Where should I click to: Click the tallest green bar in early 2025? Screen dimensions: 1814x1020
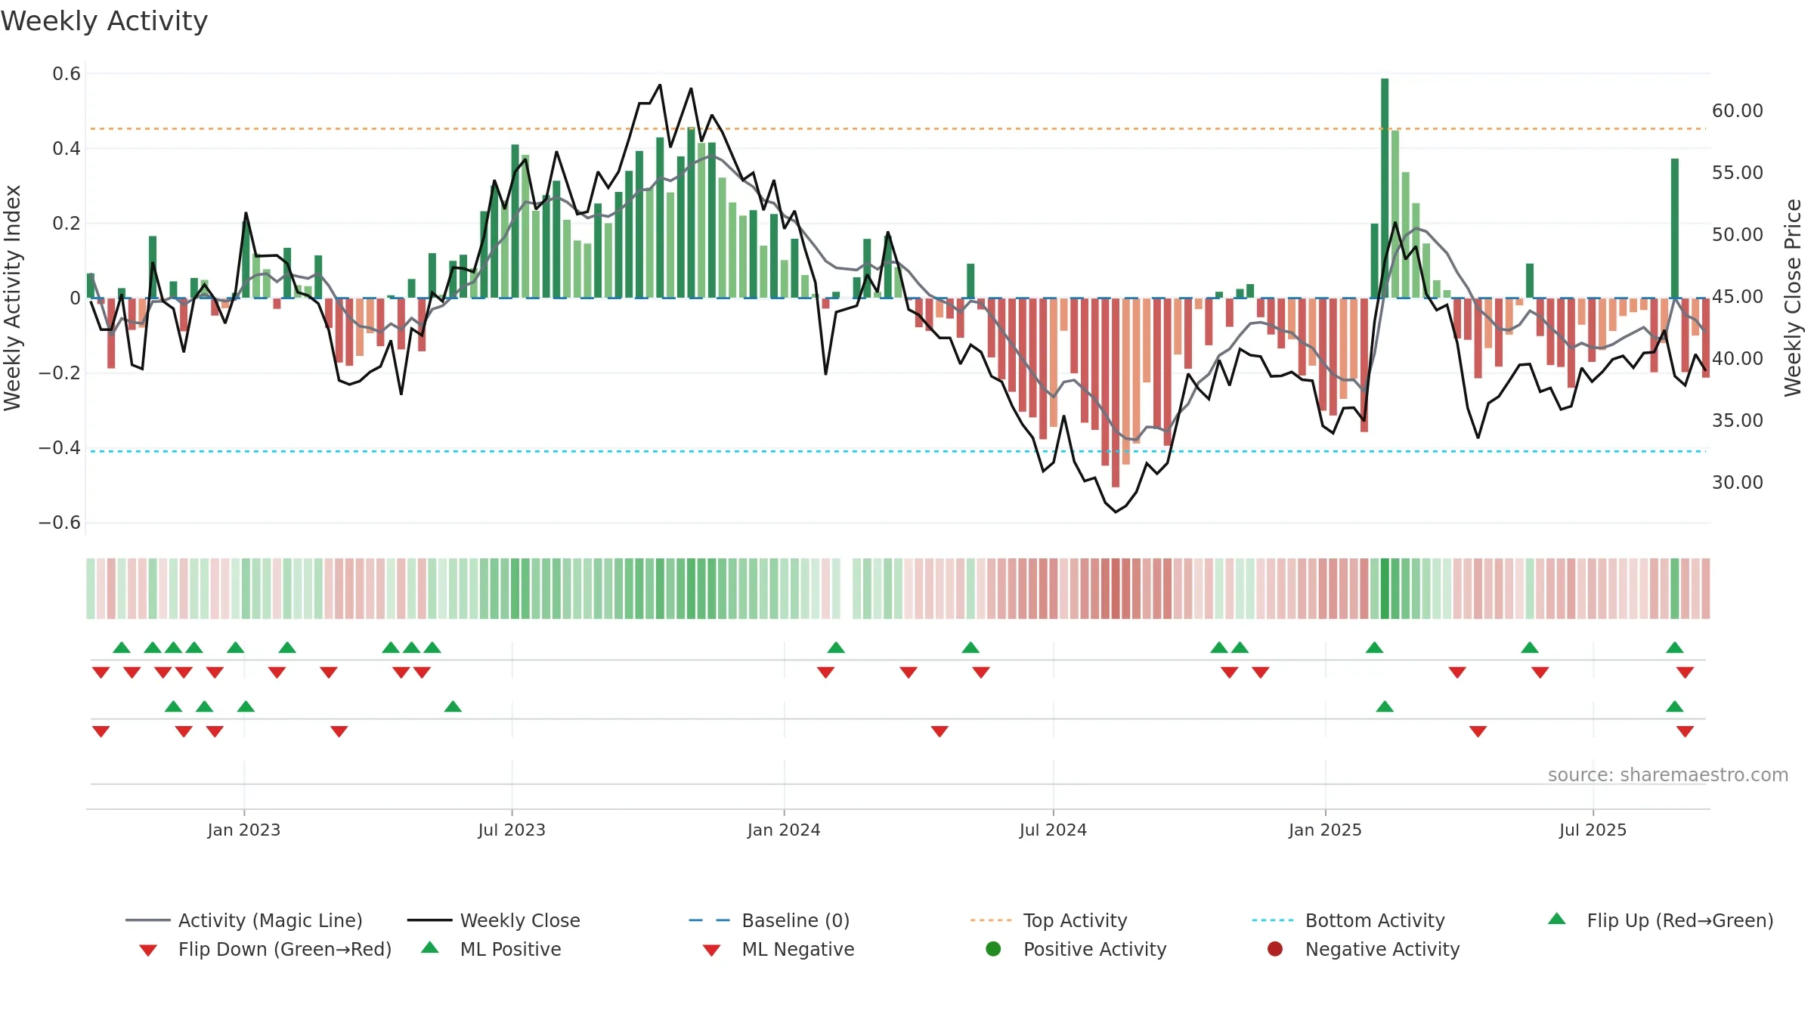[1385, 188]
